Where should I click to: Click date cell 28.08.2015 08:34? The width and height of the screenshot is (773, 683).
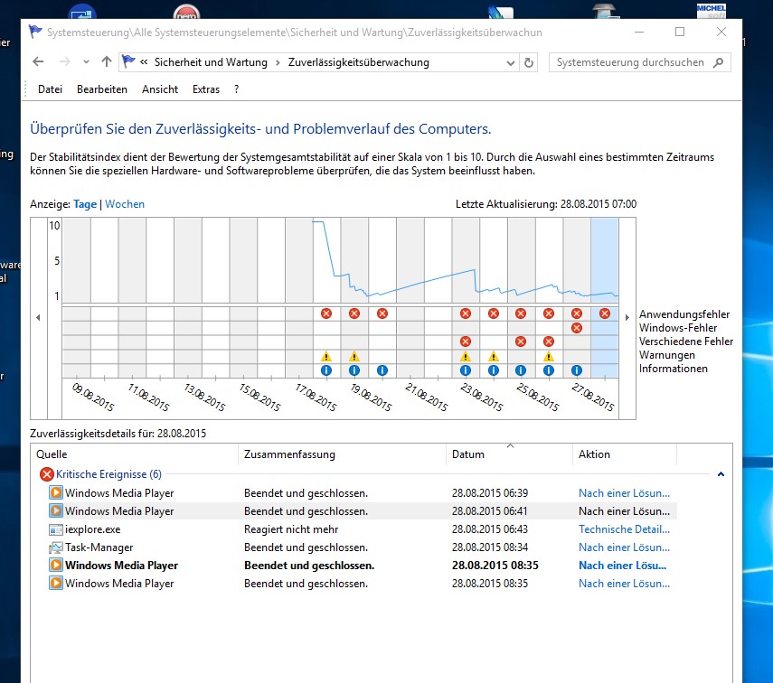(489, 547)
